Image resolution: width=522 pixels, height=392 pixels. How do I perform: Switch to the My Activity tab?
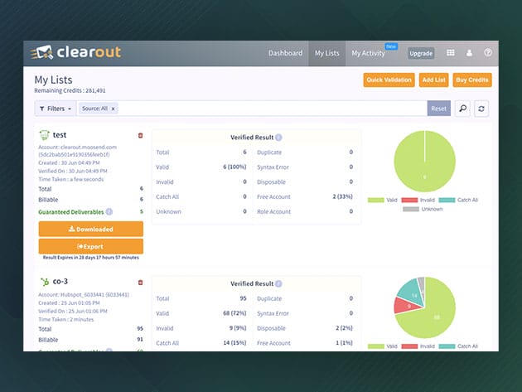[367, 54]
